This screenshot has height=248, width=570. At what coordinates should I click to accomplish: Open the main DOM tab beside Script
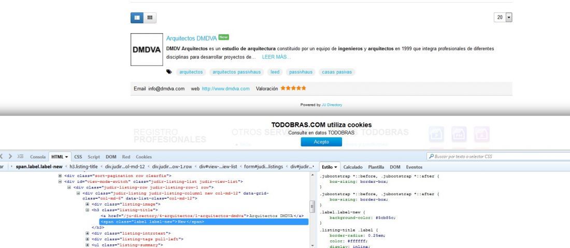pos(111,157)
